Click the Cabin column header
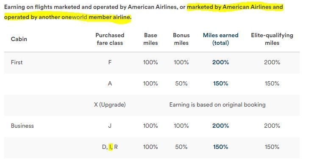Viewport: 309px width, 162px height. pos(19,39)
